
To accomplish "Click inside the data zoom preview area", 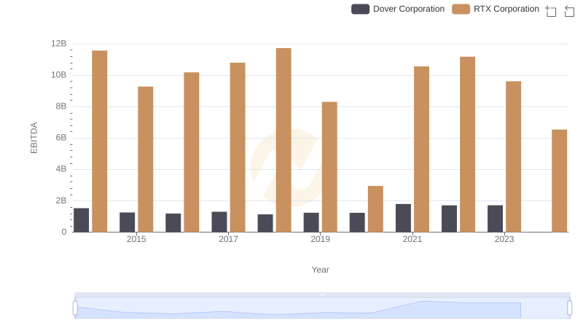I will pyautogui.click(x=322, y=308).
